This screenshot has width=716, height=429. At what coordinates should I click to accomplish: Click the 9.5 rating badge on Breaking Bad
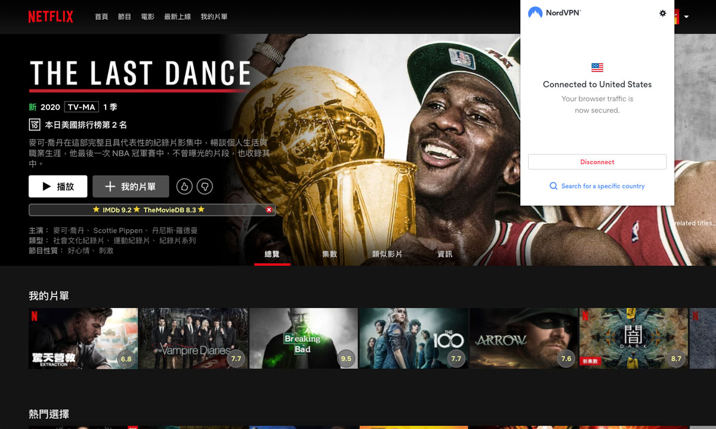point(346,359)
